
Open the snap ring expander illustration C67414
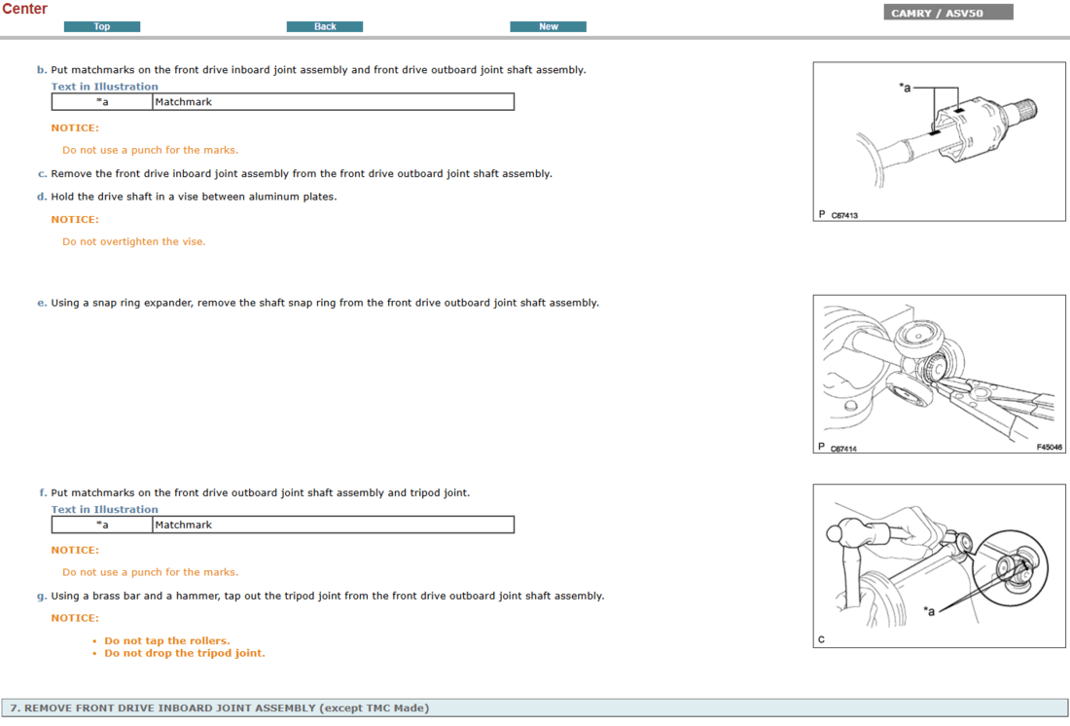click(939, 375)
